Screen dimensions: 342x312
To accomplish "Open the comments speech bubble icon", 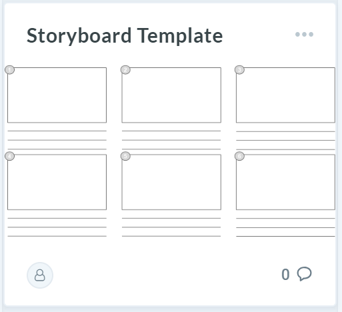I will point(305,274).
